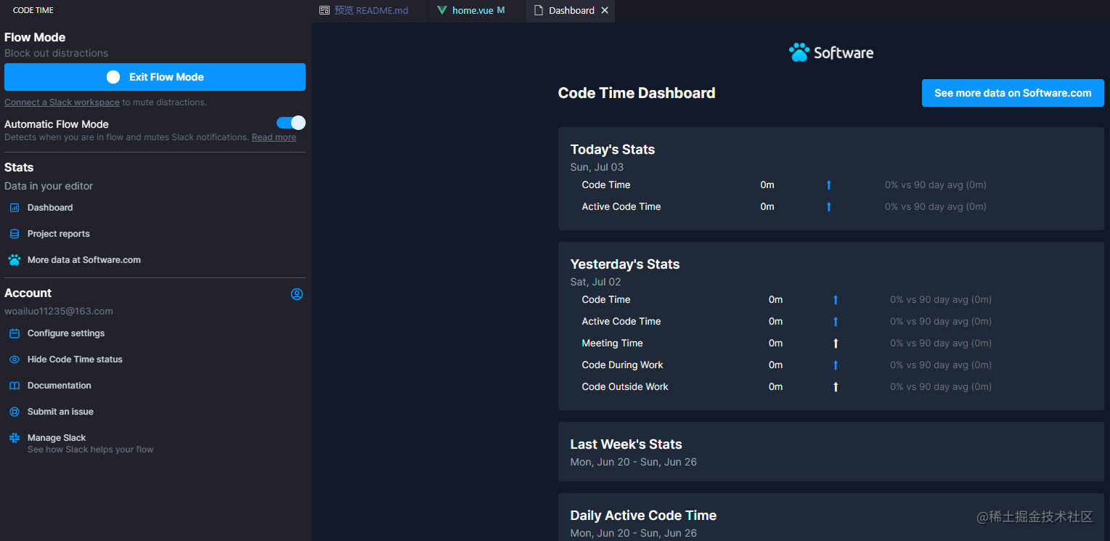Click the Daily Active Code Time heading
The height and width of the screenshot is (541, 1110).
pyautogui.click(x=643, y=516)
